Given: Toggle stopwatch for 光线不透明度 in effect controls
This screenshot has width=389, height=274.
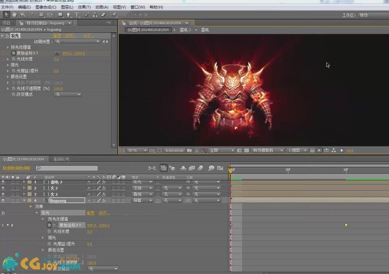Looking at the screenshot, I should click(13, 88).
